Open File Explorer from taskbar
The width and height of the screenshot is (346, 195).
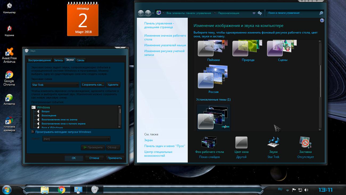(45, 190)
